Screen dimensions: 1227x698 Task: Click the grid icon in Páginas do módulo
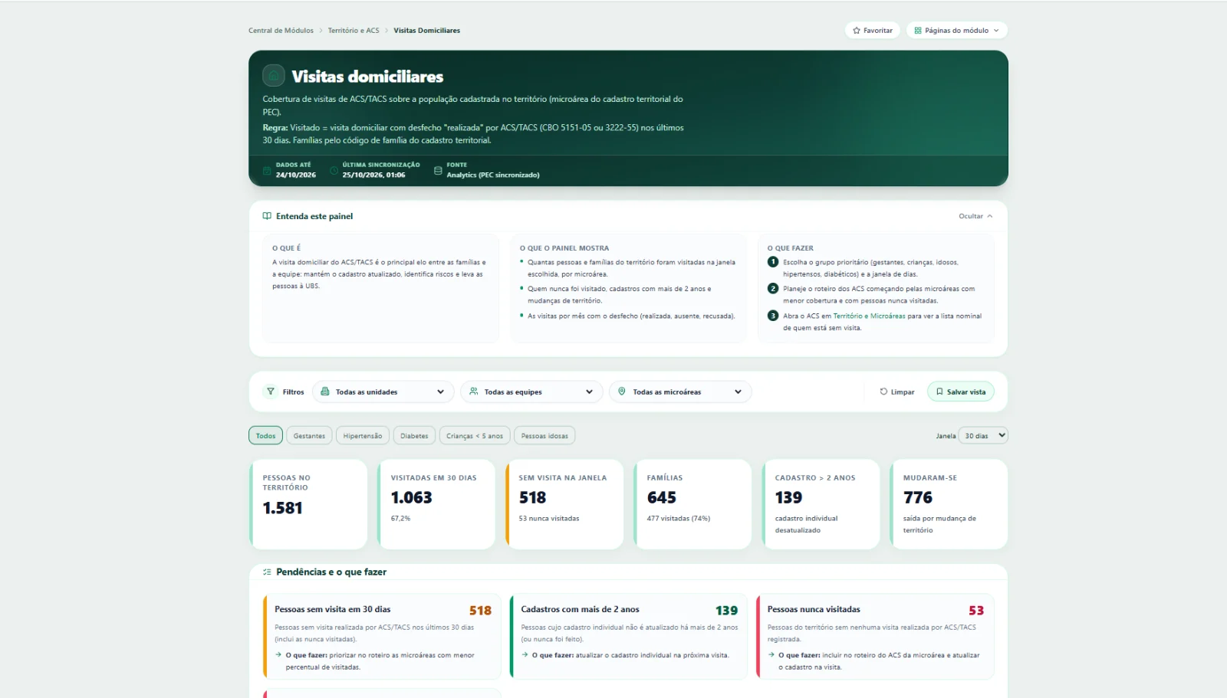click(x=918, y=31)
